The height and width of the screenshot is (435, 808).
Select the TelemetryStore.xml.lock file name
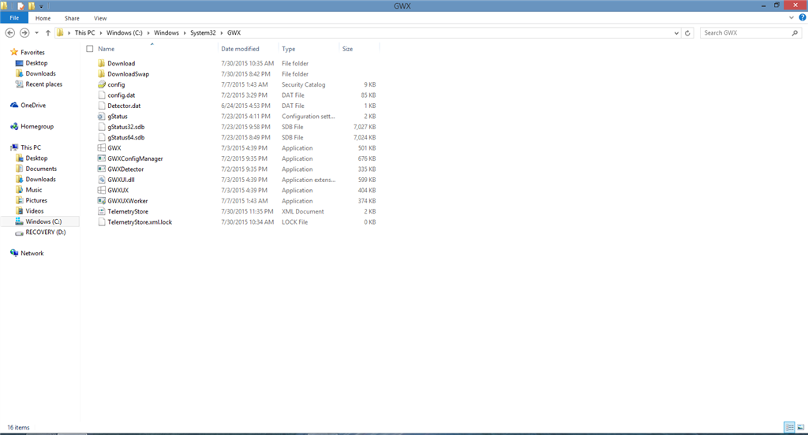pos(140,222)
